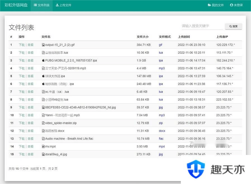Click the 未登录 account link
251x184 pixels.
[x=236, y=5]
